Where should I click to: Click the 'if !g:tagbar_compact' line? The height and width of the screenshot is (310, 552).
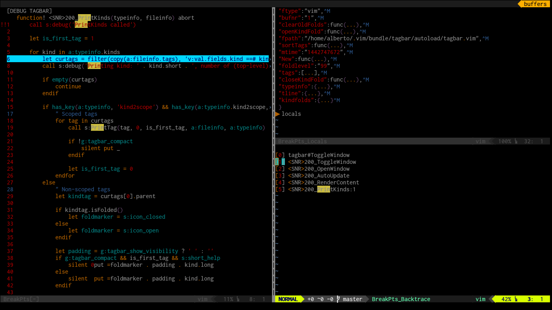click(101, 141)
